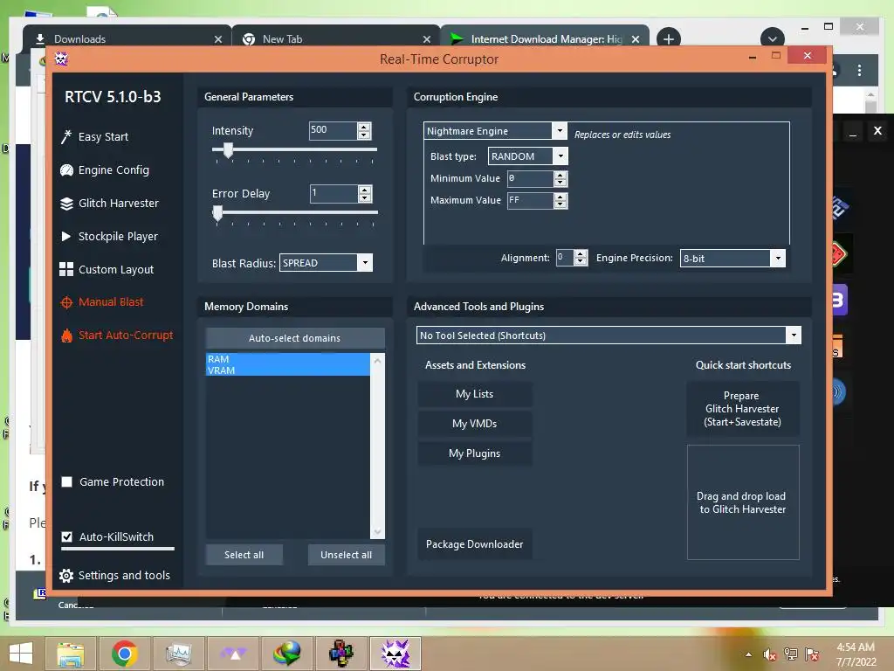Select RAM in memory domains list
The width and height of the screenshot is (894, 671).
pyautogui.click(x=288, y=359)
